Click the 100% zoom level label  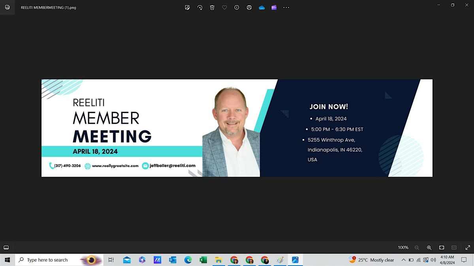click(403, 247)
